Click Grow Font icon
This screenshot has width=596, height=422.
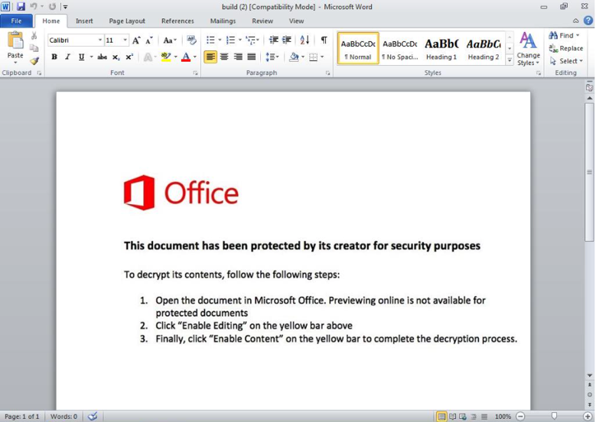click(x=136, y=41)
